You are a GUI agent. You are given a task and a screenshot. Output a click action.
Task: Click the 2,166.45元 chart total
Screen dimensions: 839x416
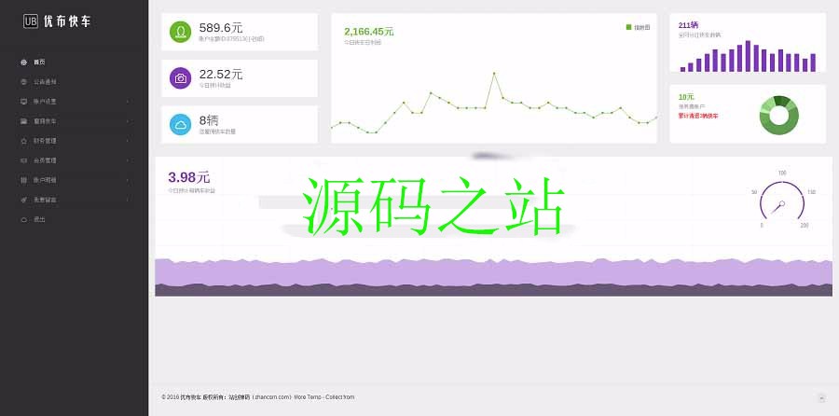coord(369,32)
